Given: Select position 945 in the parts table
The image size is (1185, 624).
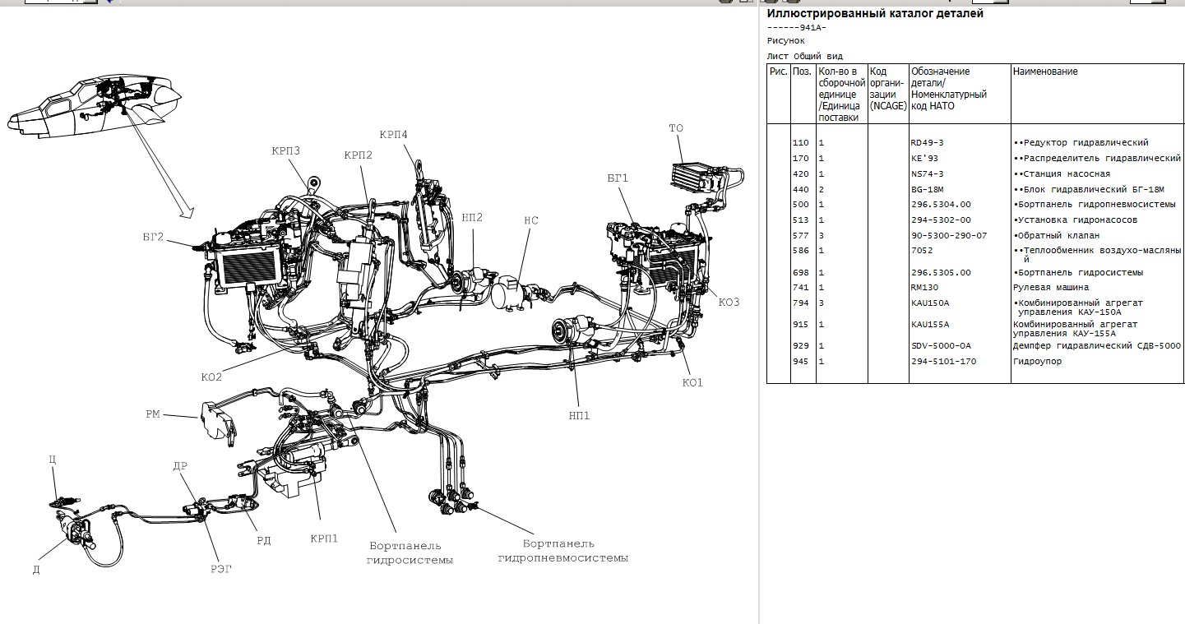Looking at the screenshot, I should pyautogui.click(x=801, y=361).
